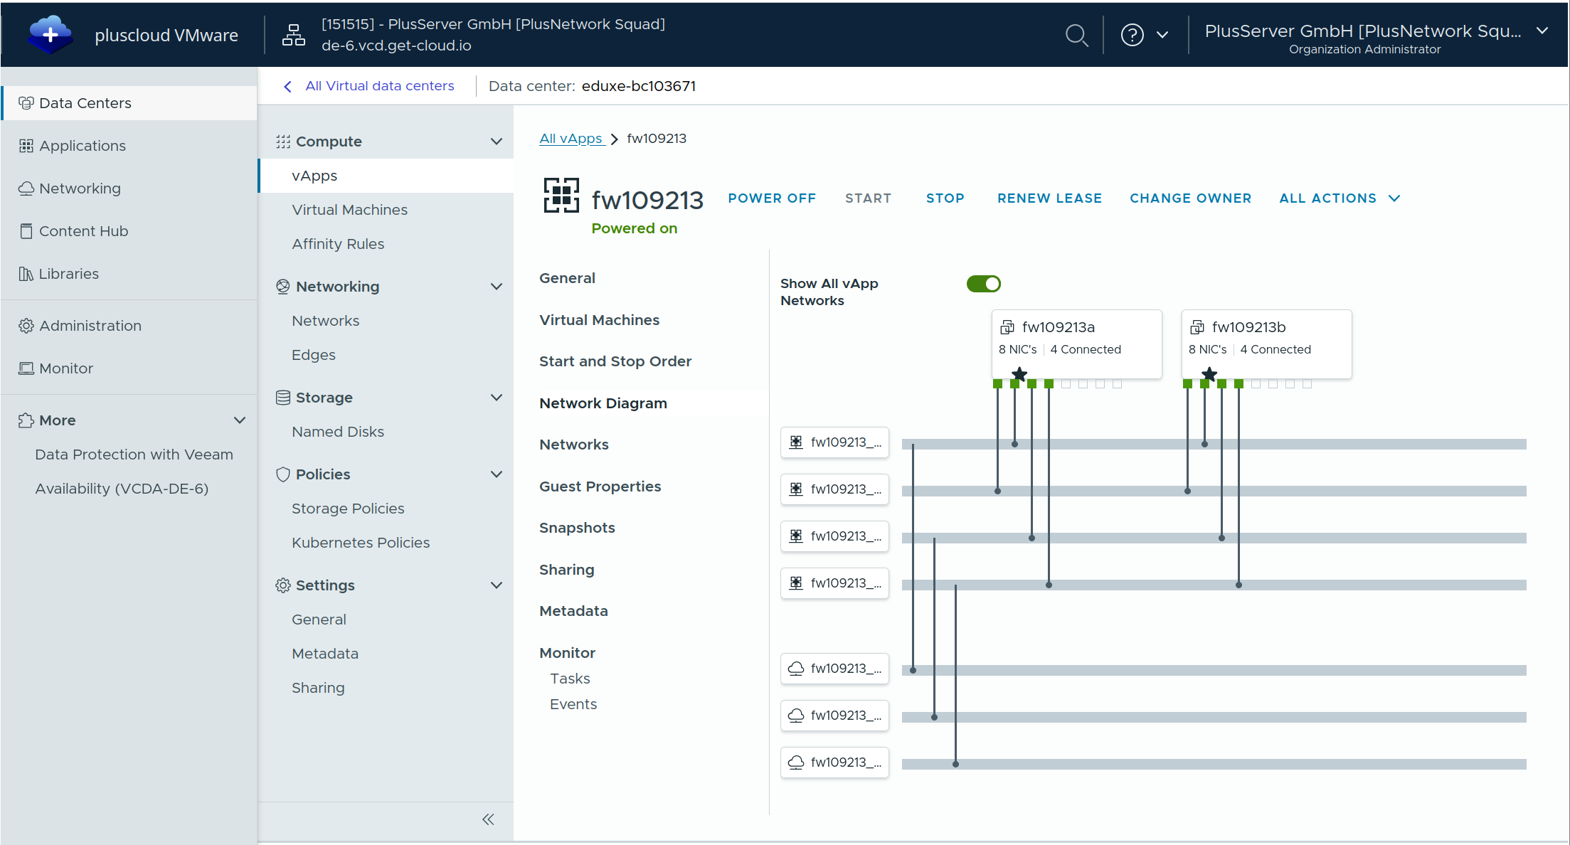Click the Storage section disk icon

[283, 398]
